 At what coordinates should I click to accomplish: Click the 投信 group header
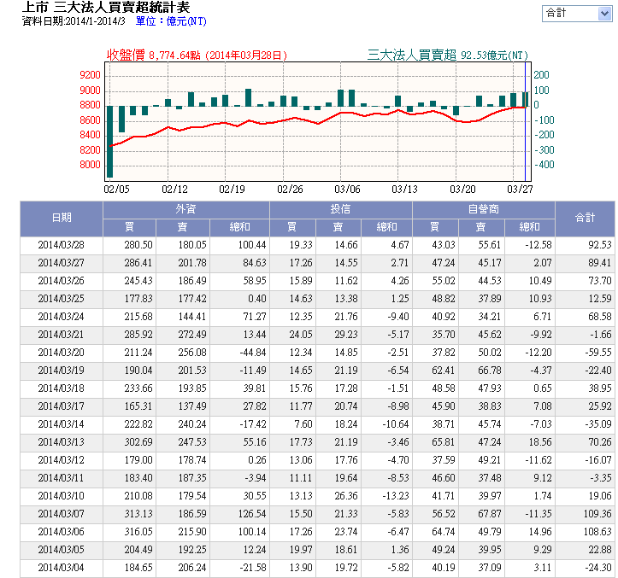tap(340, 210)
